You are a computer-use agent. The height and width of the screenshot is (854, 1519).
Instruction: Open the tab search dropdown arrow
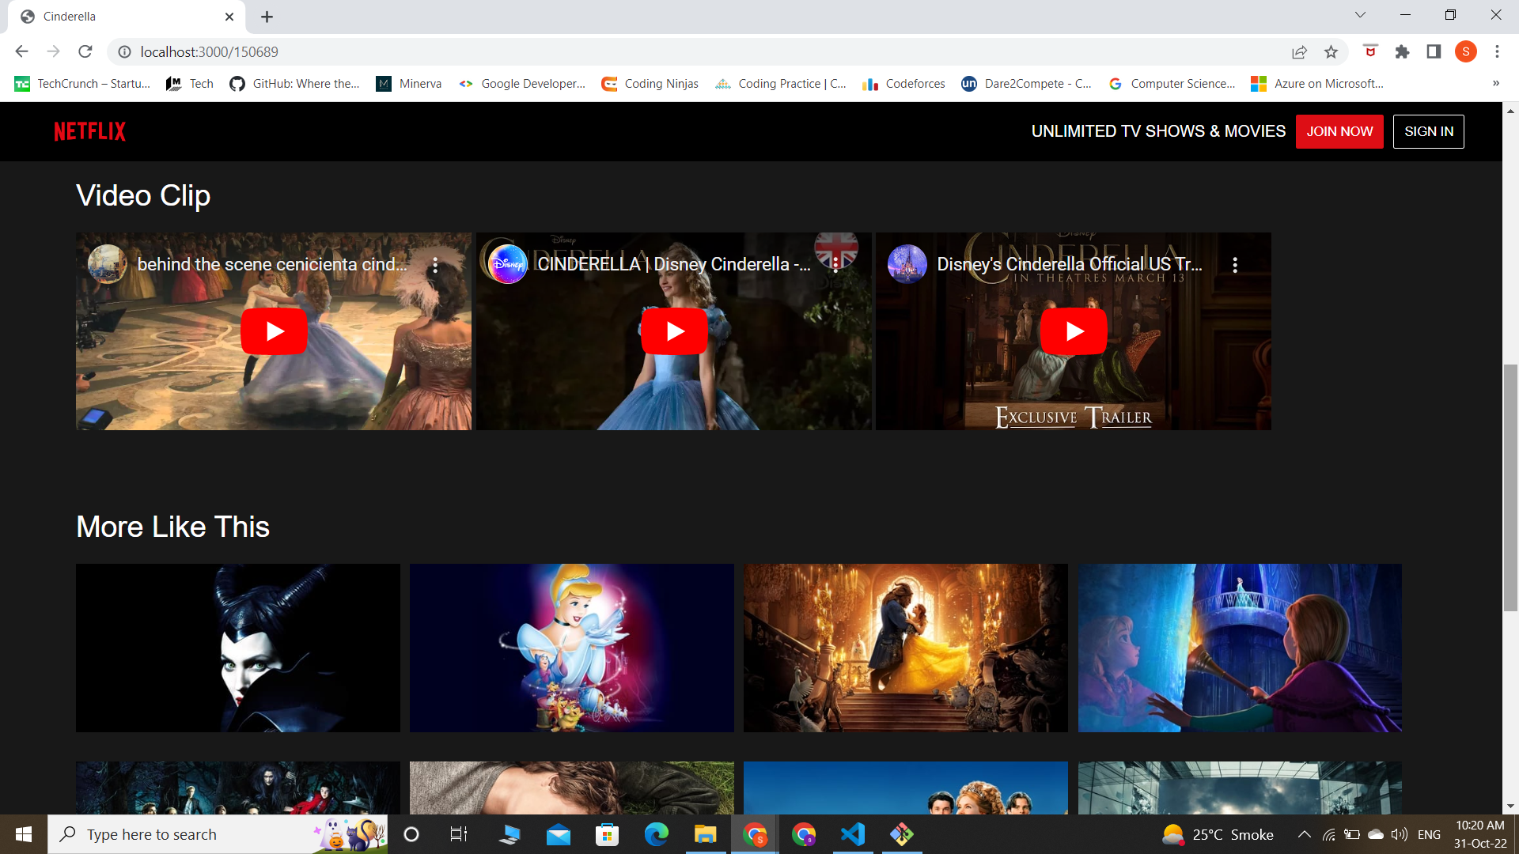coord(1359,14)
